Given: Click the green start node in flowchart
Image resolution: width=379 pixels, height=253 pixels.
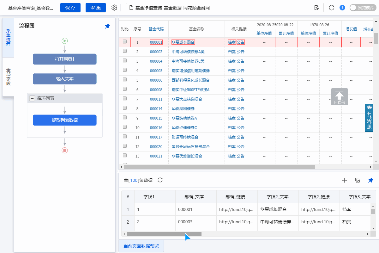Looking at the screenshot, I should tap(65, 40).
